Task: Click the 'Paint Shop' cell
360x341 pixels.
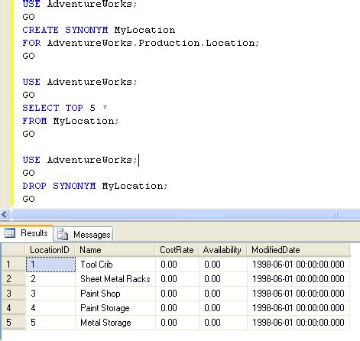Action: (x=115, y=294)
